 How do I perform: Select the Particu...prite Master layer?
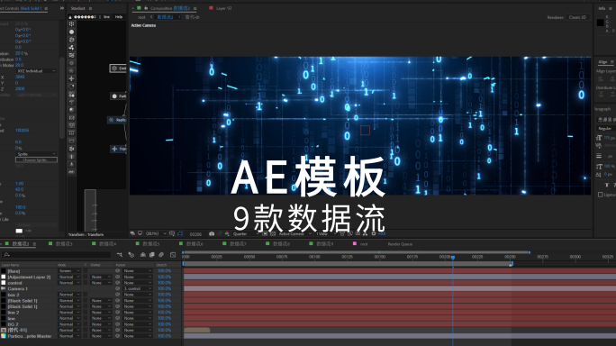point(30,336)
